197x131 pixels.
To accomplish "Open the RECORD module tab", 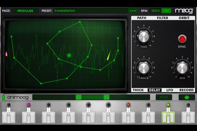I will (x=186, y=90).
